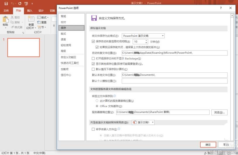Click the Start From Beginning slideshow icon
Screen dimensions: 238x155
click(x=26, y=4)
